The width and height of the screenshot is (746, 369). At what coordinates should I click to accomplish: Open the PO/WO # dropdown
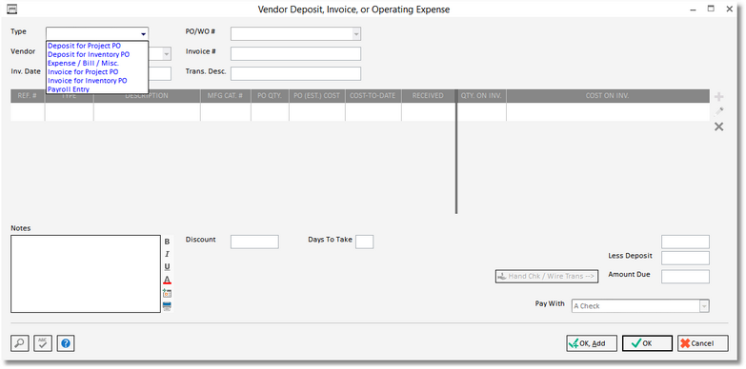click(356, 33)
